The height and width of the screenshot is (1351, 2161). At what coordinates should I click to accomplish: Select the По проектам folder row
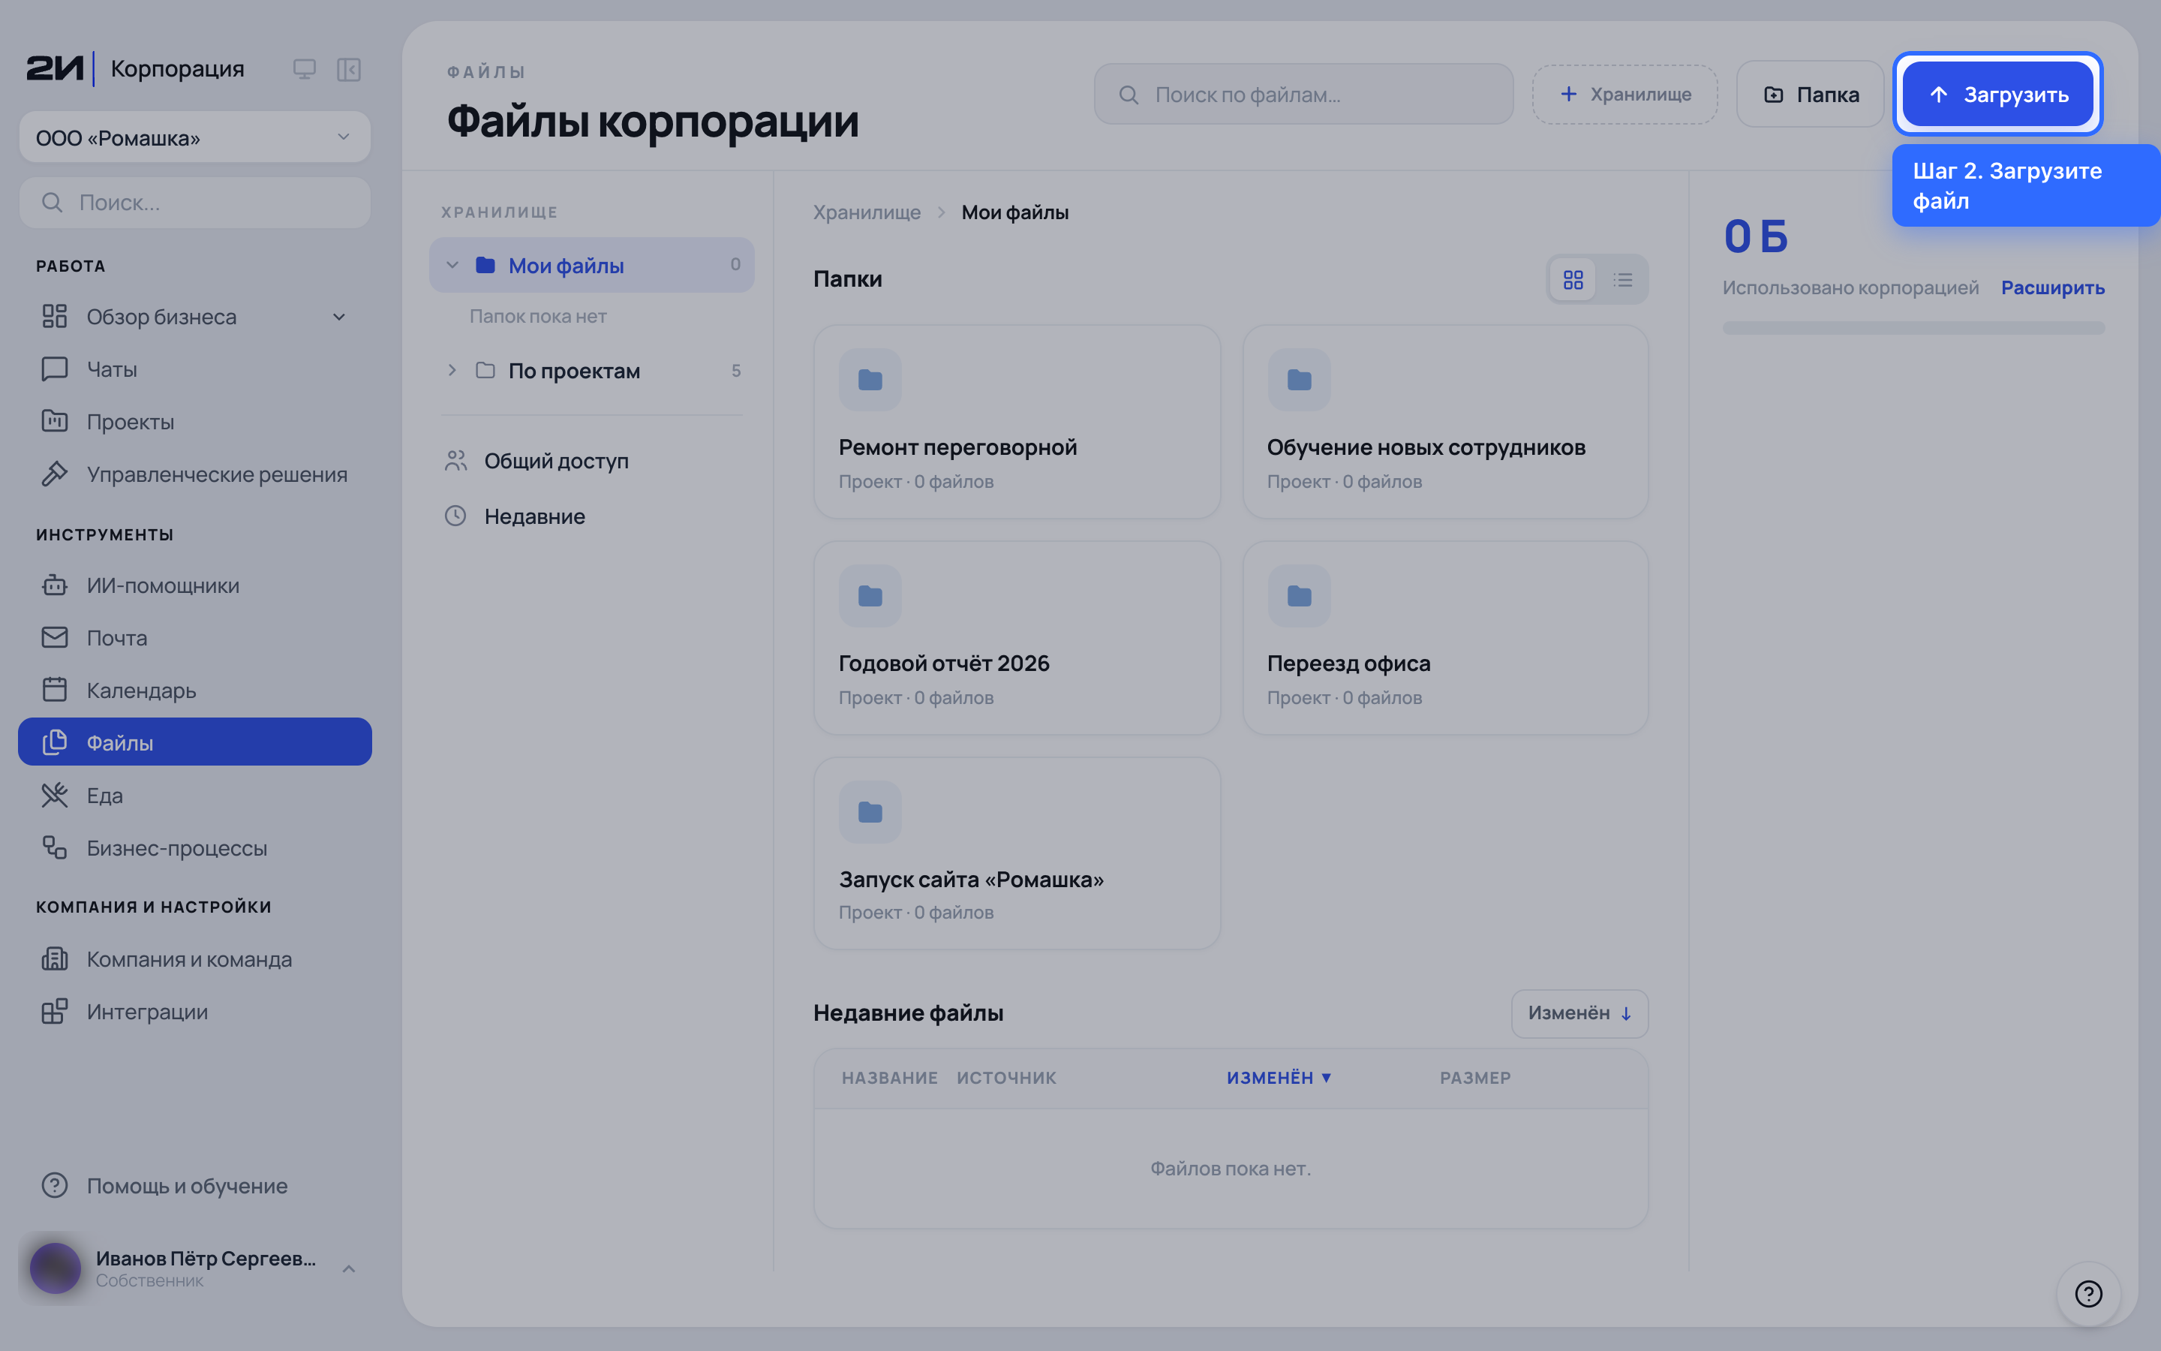(592, 371)
